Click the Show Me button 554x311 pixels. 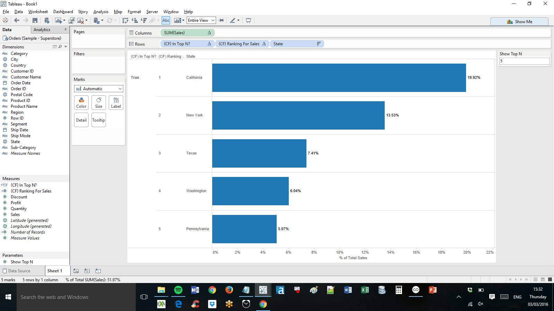pos(519,22)
